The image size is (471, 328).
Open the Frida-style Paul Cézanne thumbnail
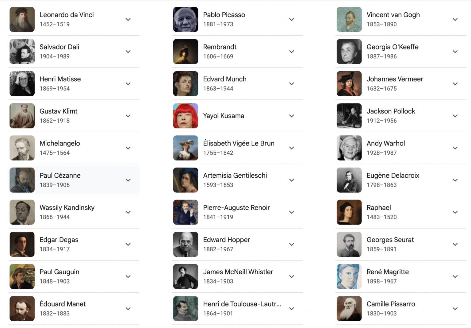[x=22, y=180]
